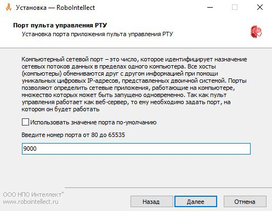Click the installer icon in the title bar
Image resolution: width=272 pixels, height=211 pixels.
click(8, 7)
